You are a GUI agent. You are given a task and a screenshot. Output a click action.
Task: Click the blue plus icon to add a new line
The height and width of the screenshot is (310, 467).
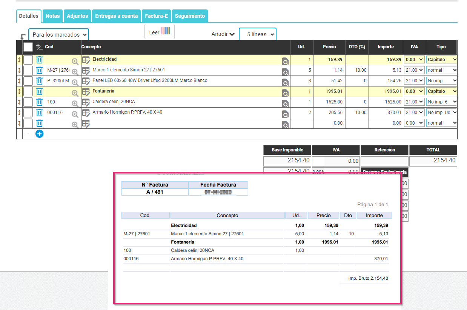39,134
